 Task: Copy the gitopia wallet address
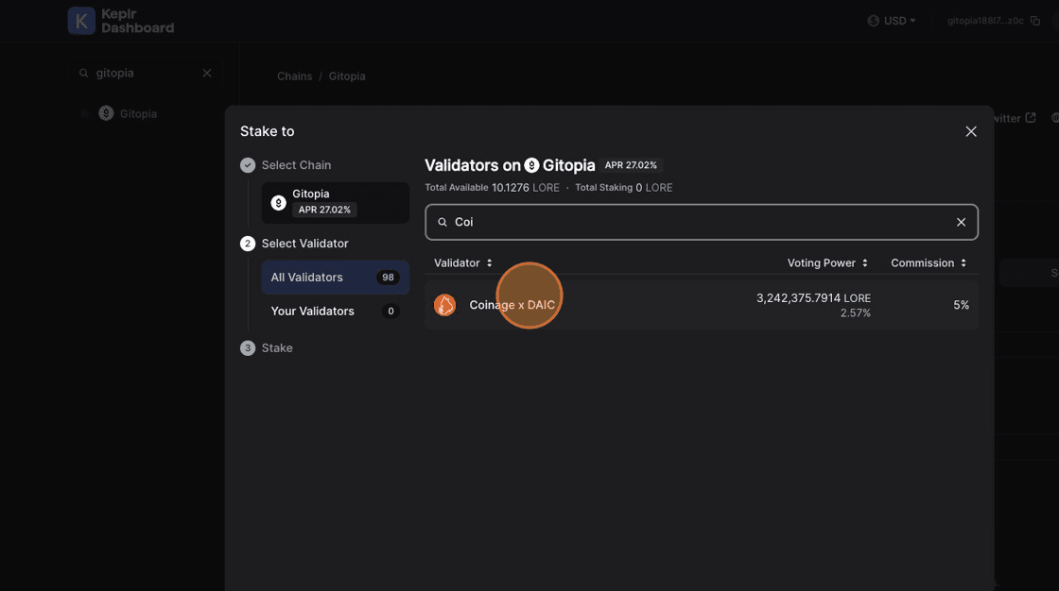pos(1034,21)
